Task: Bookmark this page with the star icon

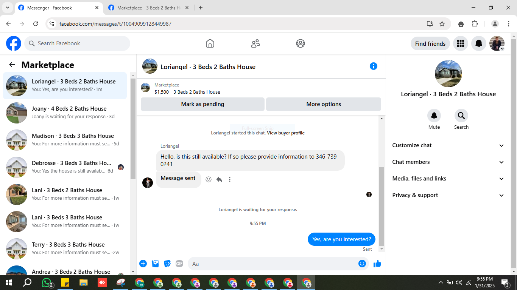Action: click(x=442, y=24)
